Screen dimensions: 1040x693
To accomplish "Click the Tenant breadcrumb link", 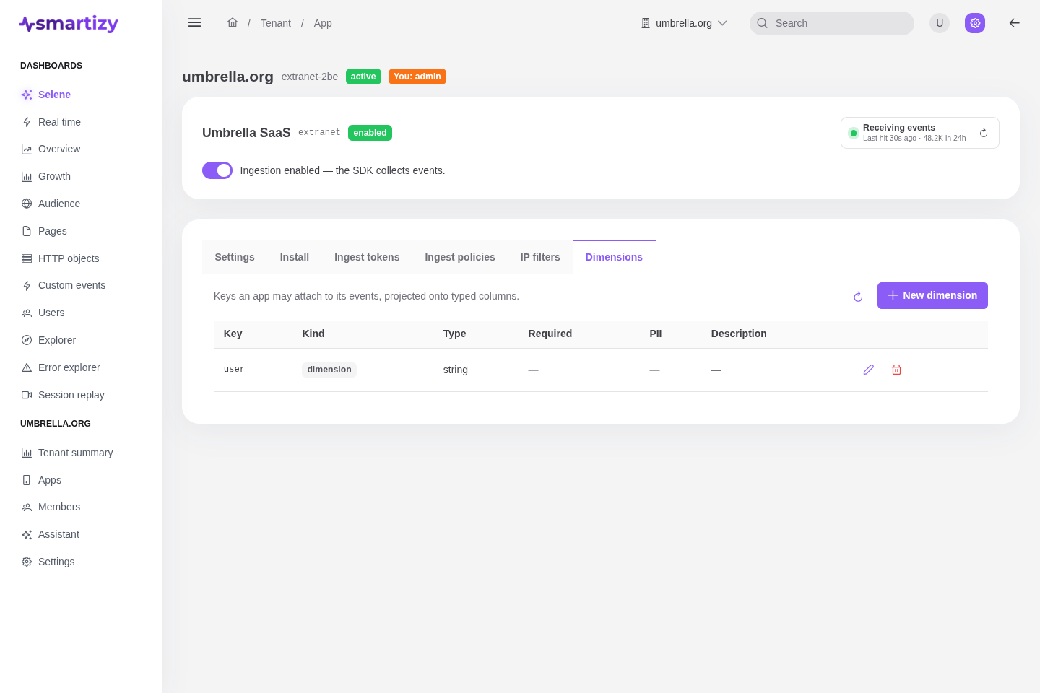I will [x=276, y=23].
